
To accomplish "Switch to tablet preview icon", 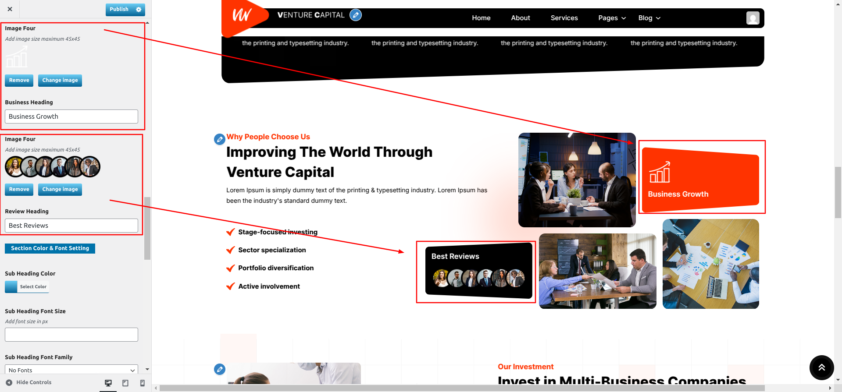I will [125, 383].
